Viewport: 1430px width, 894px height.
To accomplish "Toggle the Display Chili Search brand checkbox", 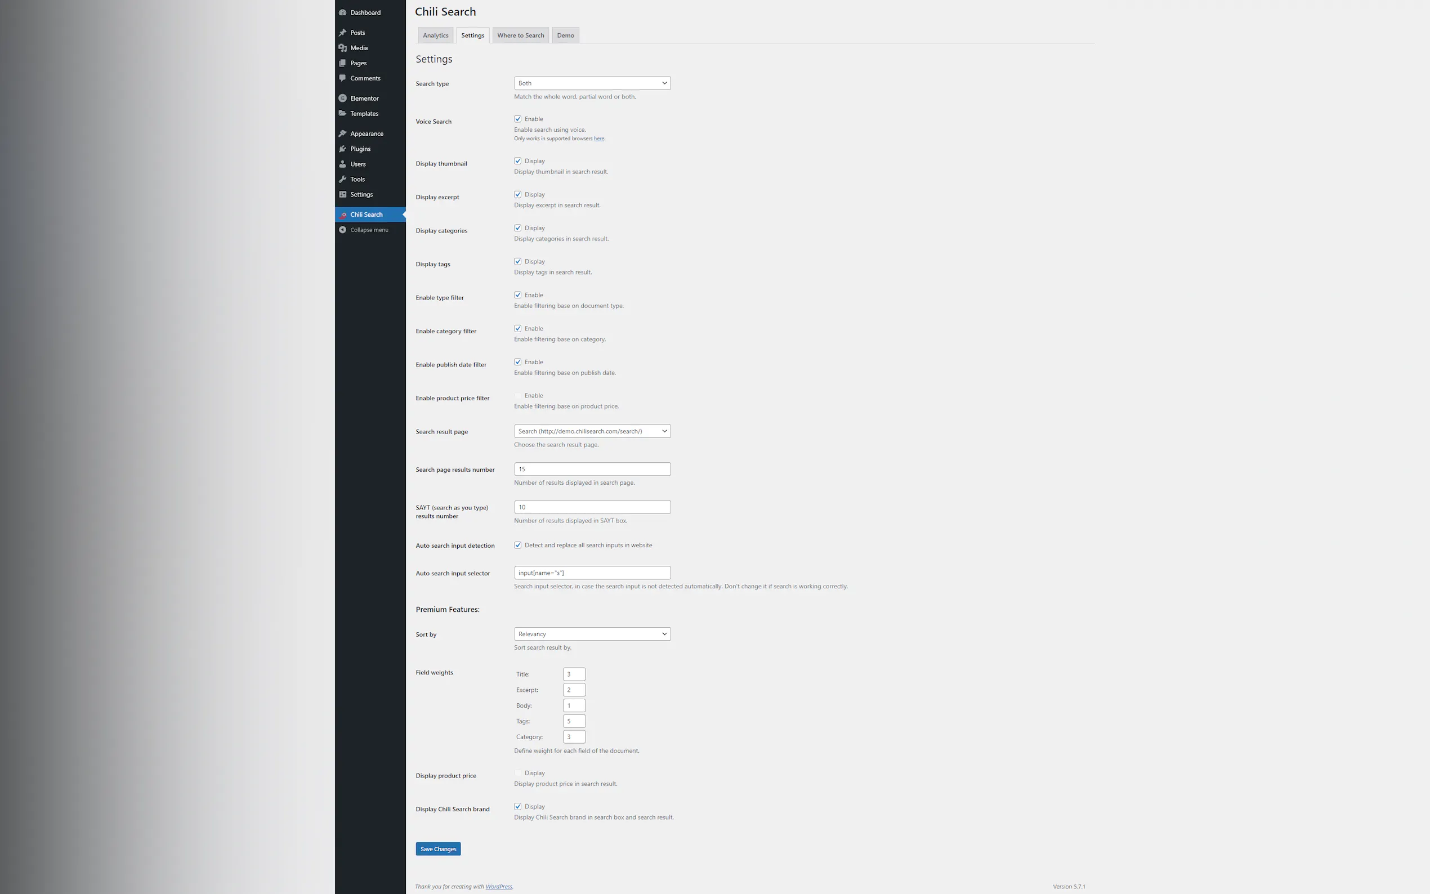I will tap(518, 807).
